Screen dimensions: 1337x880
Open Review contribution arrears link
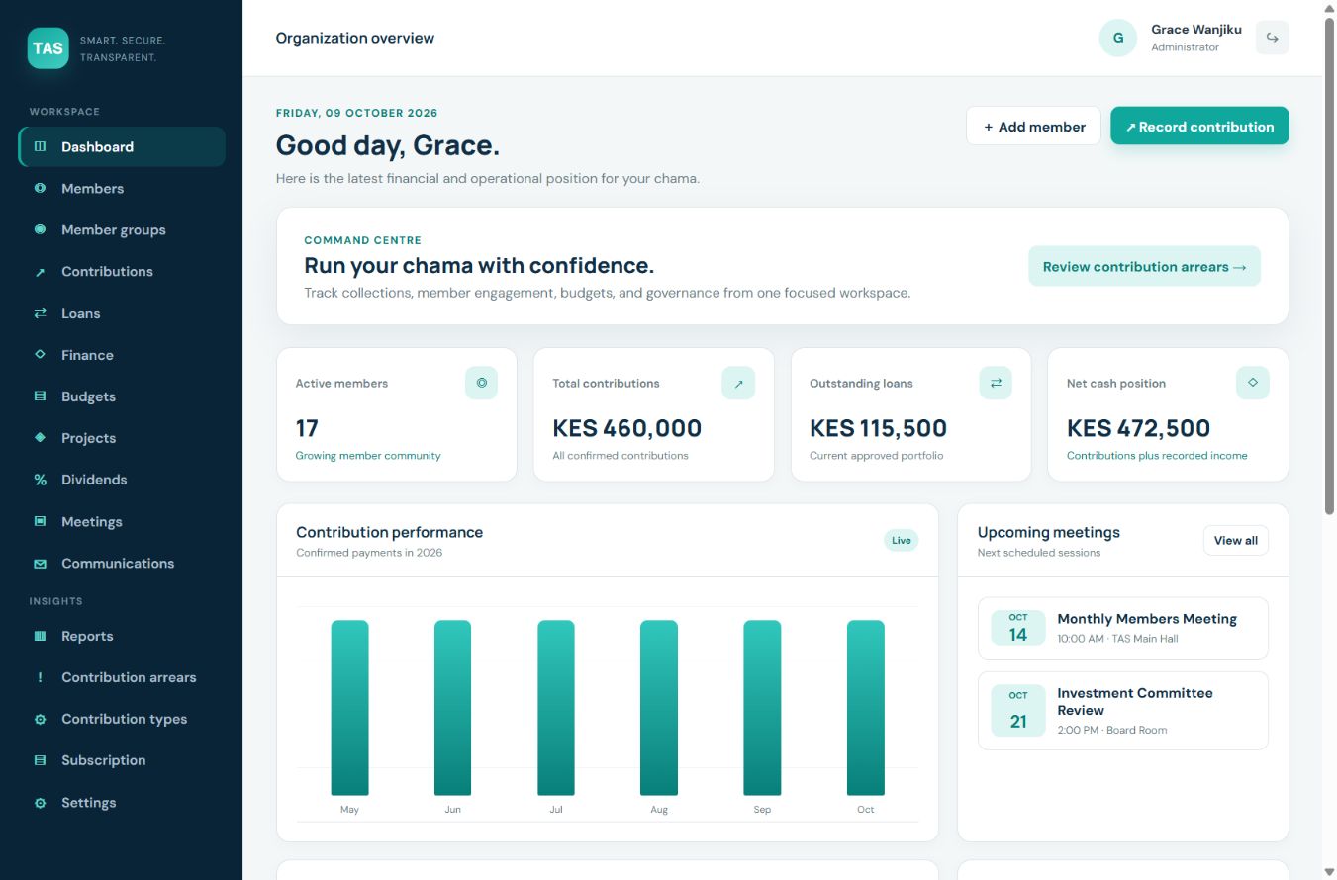click(1144, 266)
